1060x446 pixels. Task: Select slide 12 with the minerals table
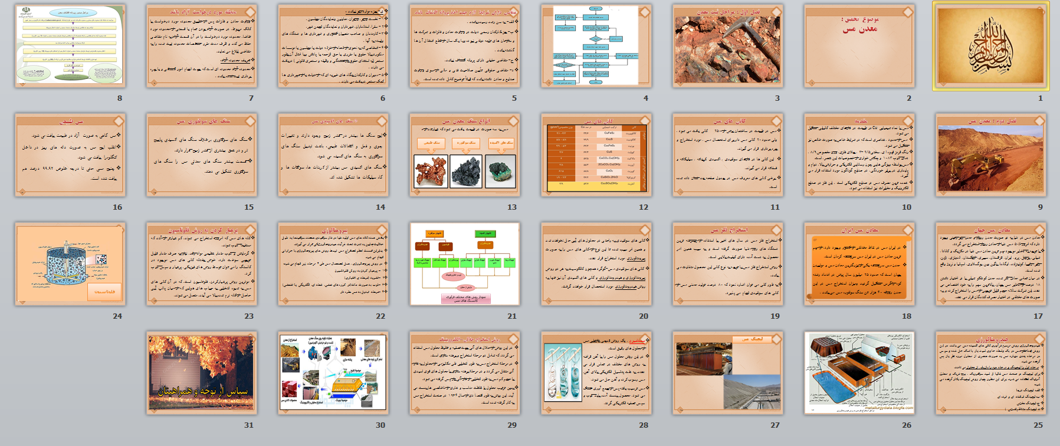(596, 155)
